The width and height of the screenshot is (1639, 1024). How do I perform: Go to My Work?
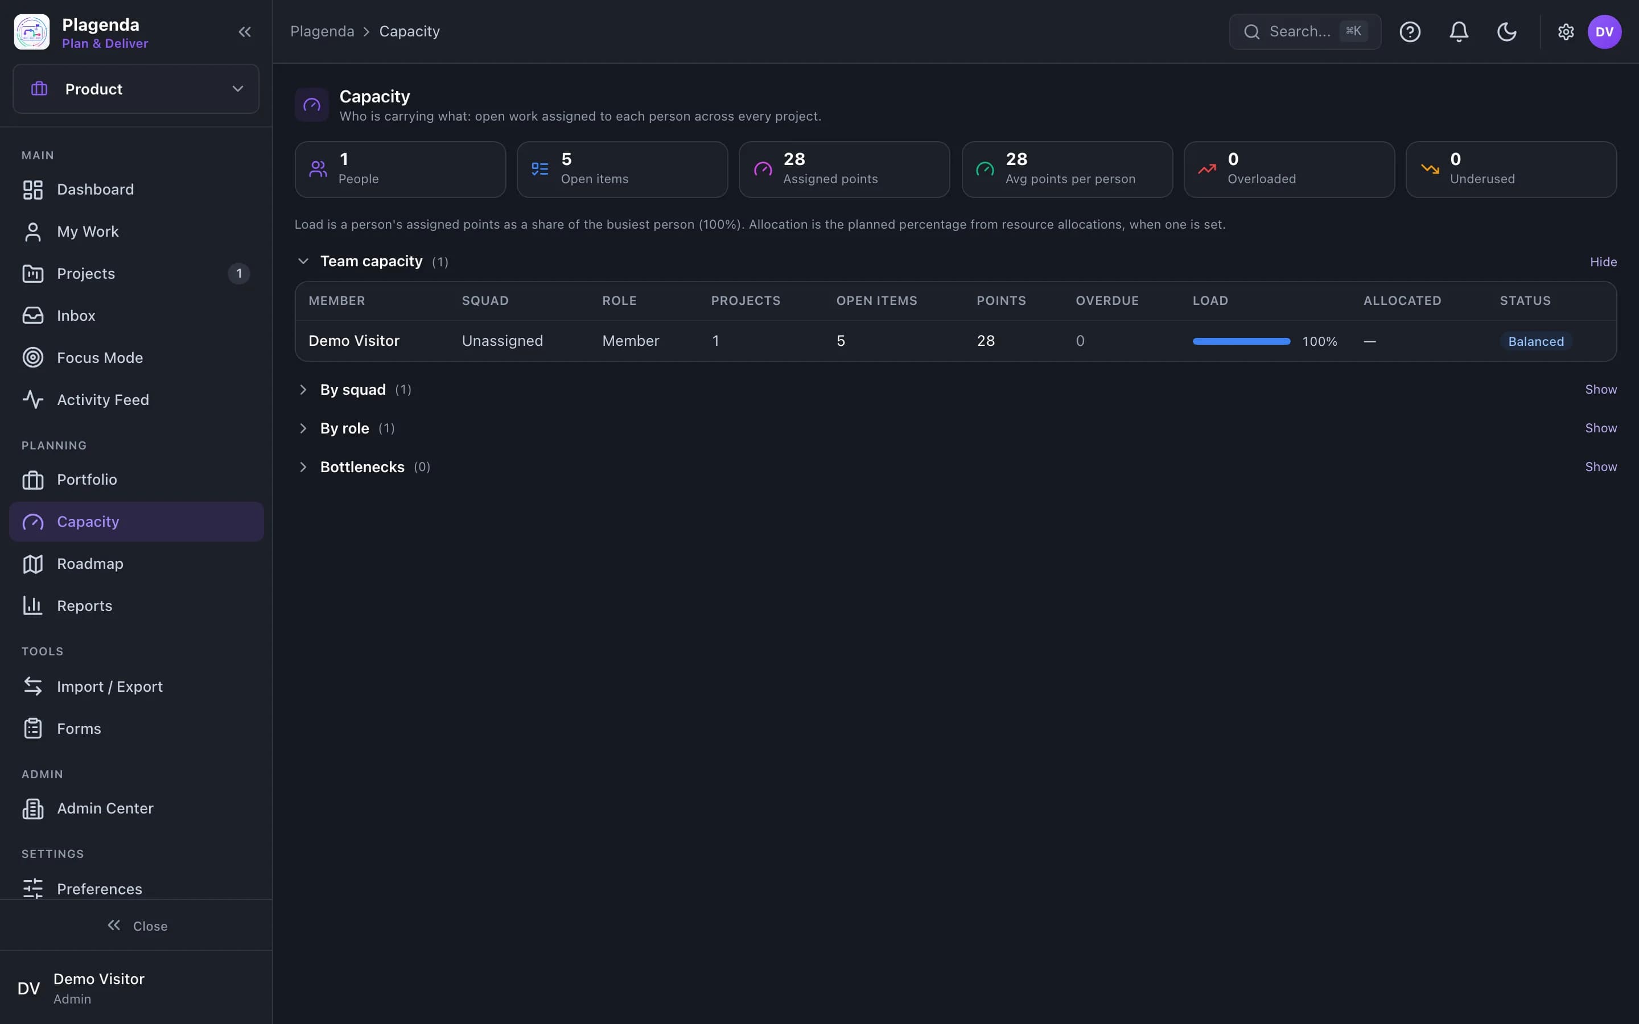pyautogui.click(x=136, y=232)
